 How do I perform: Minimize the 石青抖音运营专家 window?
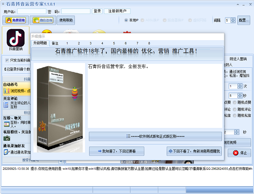point(243,4)
